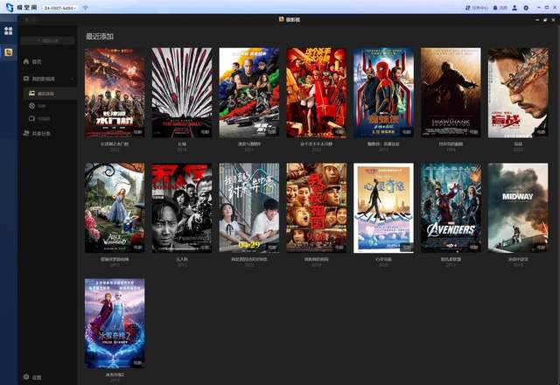Minimize the inner video window
The width and height of the screenshot is (560, 385).
coord(537,20)
